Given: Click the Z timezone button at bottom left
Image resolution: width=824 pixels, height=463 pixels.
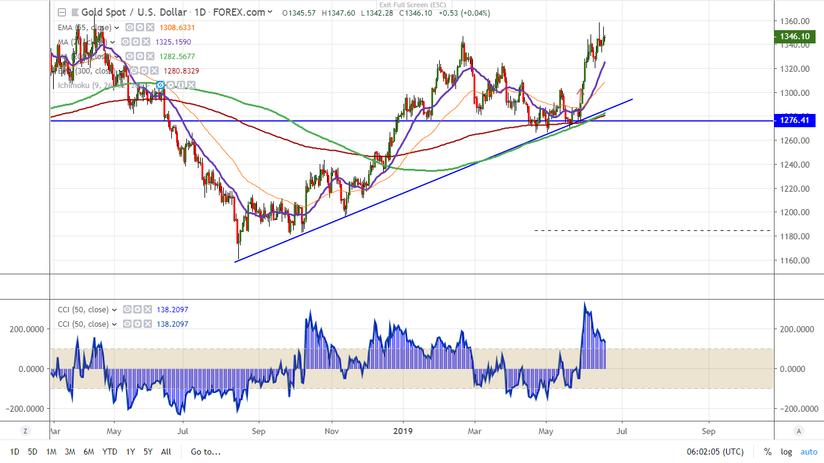Looking at the screenshot, I should point(25,431).
